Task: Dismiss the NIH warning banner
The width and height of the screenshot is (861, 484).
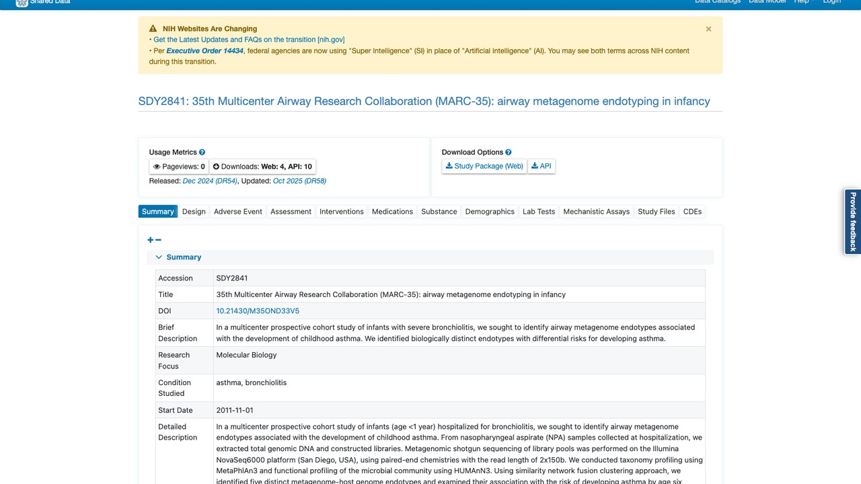Action: (x=708, y=29)
